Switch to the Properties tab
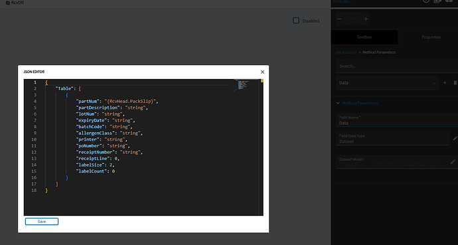The image size is (458, 245). click(431, 37)
